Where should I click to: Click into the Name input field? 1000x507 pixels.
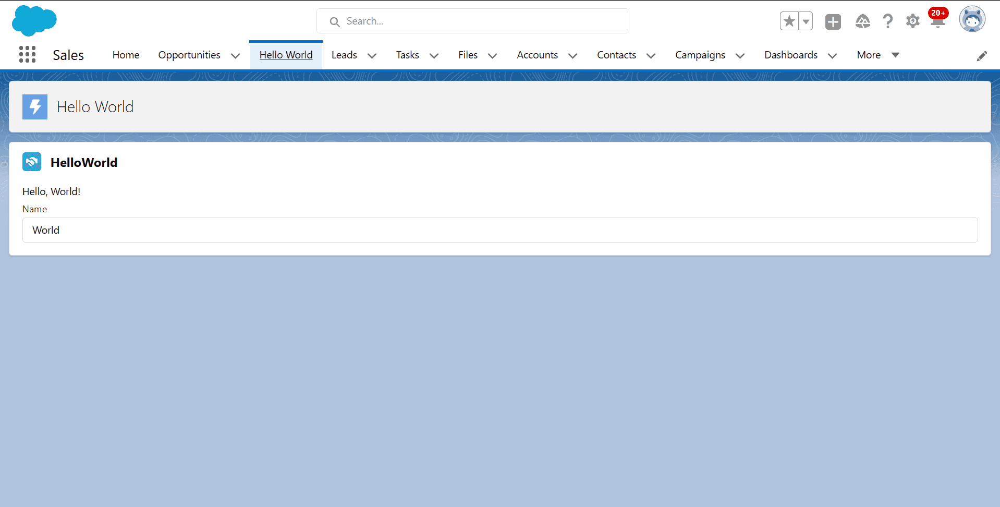pyautogui.click(x=500, y=230)
